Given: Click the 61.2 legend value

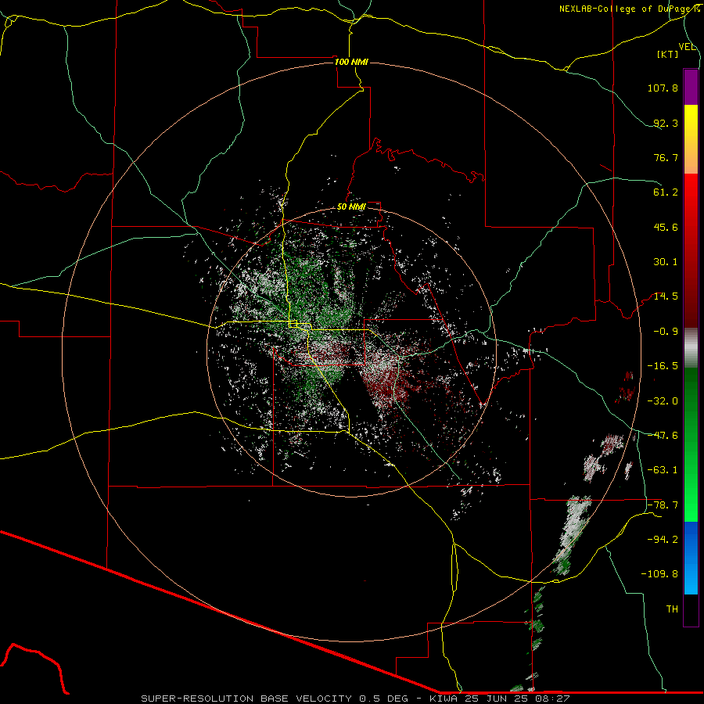Looking at the screenshot, I should (x=666, y=192).
